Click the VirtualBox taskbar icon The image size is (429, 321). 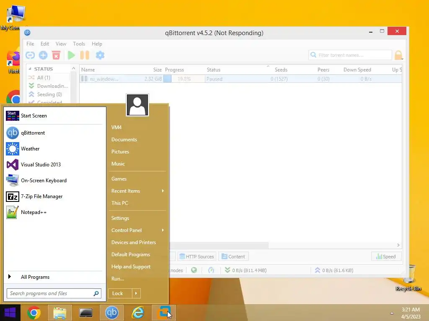(164, 313)
